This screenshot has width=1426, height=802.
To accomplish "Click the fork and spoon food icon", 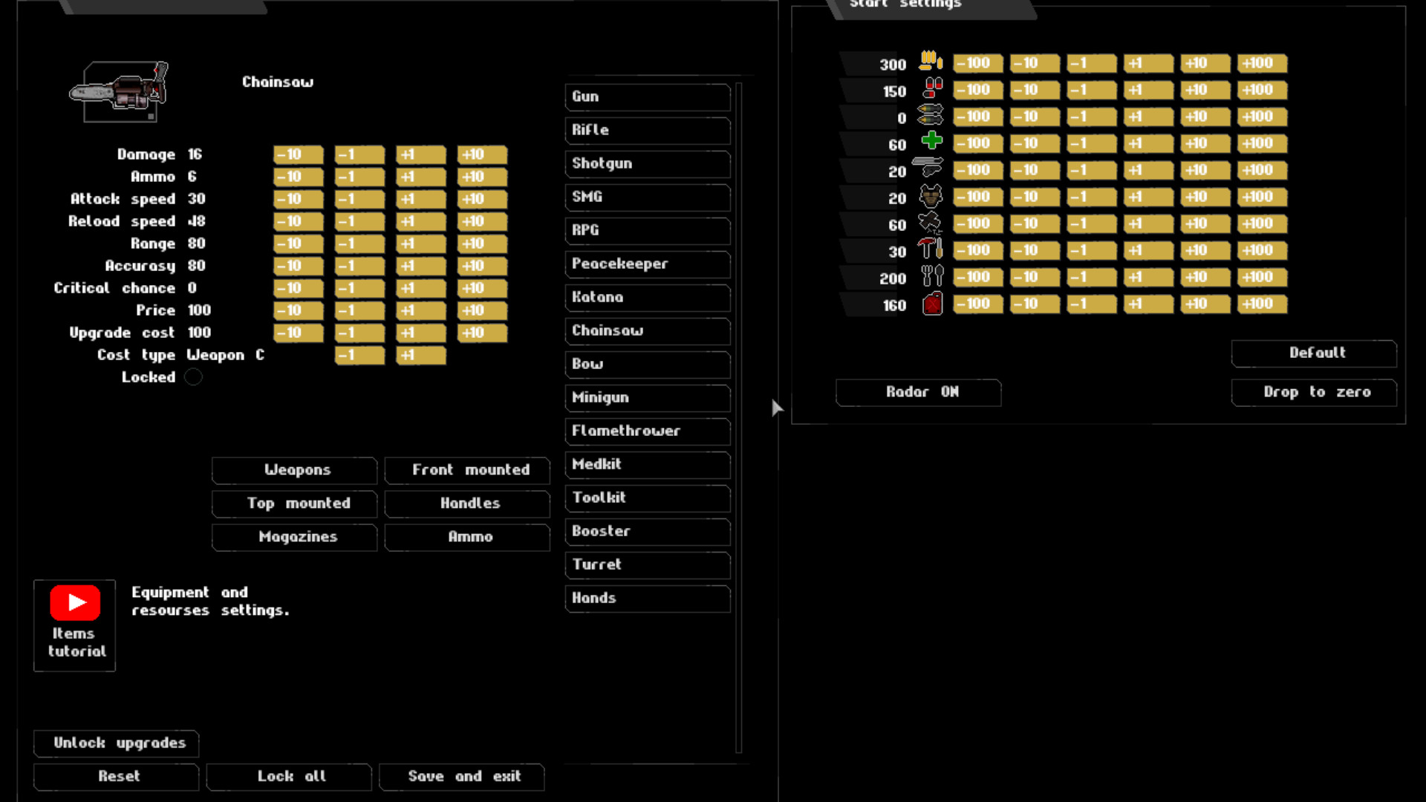I will coord(932,276).
